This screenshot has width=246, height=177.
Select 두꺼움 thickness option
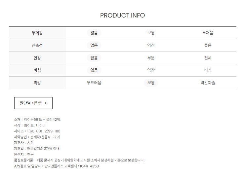click(x=208, y=33)
